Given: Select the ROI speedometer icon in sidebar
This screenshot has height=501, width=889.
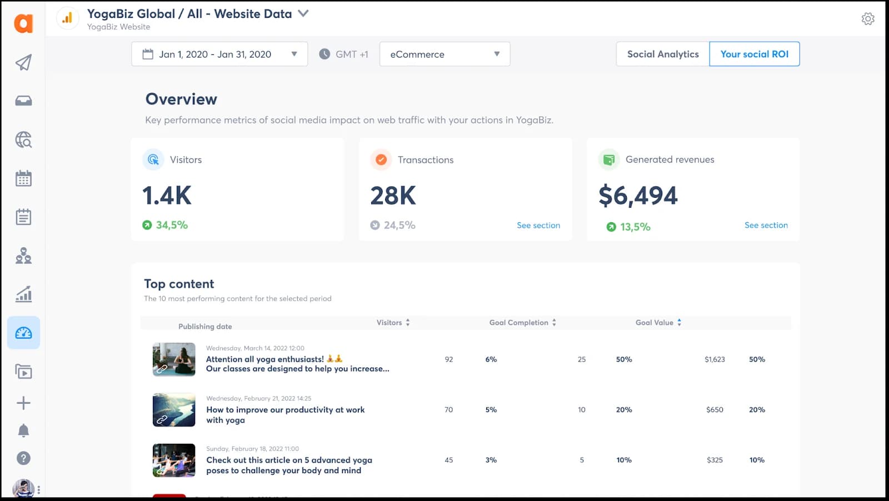Looking at the screenshot, I should click(x=23, y=332).
